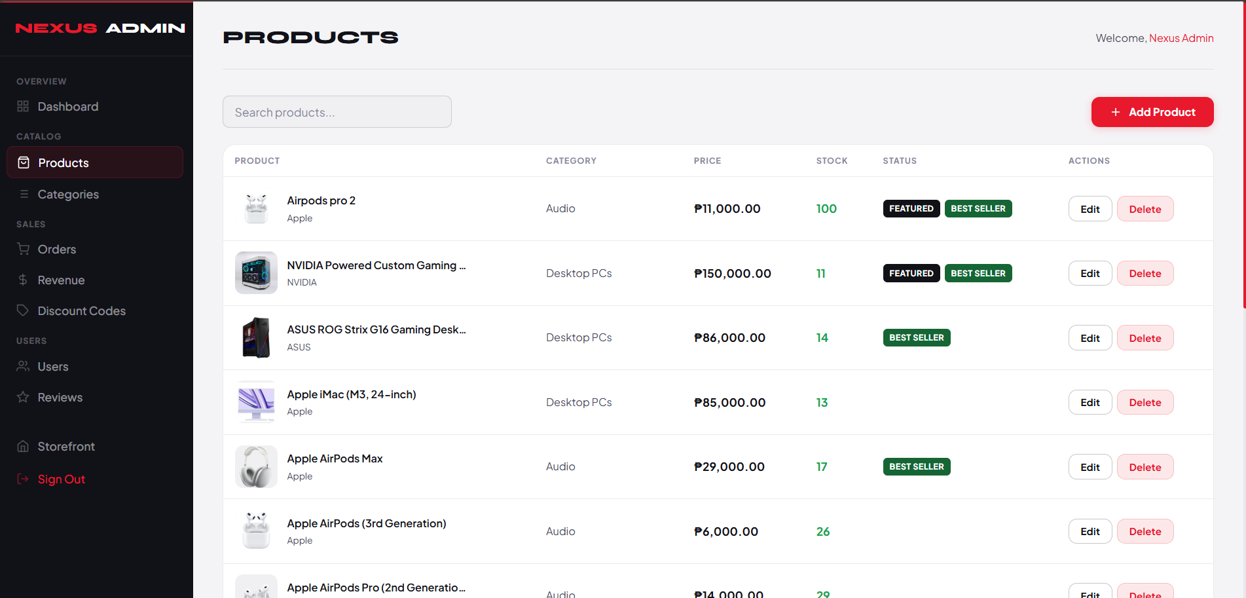Delete the Apple AirPods (3rd Generation)
Viewport: 1246px width, 598px height.
click(x=1145, y=531)
